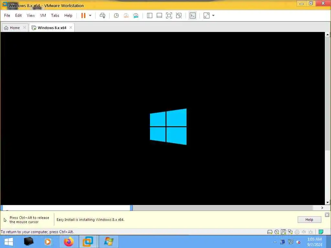
Task: Click the Unity mode toolbar icon
Action: (x=178, y=15)
